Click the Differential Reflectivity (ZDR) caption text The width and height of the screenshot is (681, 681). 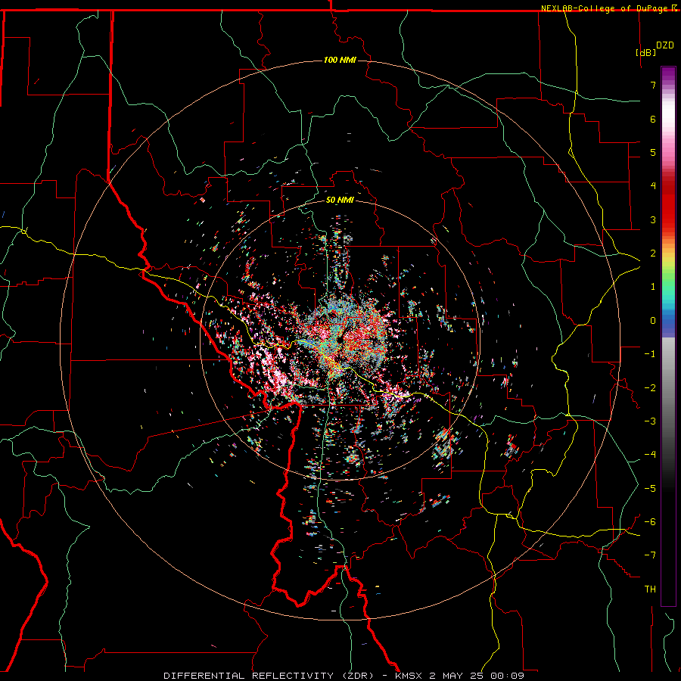[269, 676]
